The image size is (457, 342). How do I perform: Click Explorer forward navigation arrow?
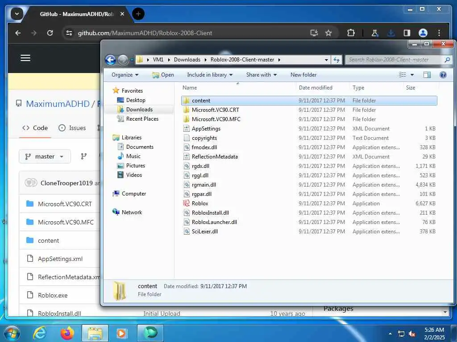click(x=123, y=60)
